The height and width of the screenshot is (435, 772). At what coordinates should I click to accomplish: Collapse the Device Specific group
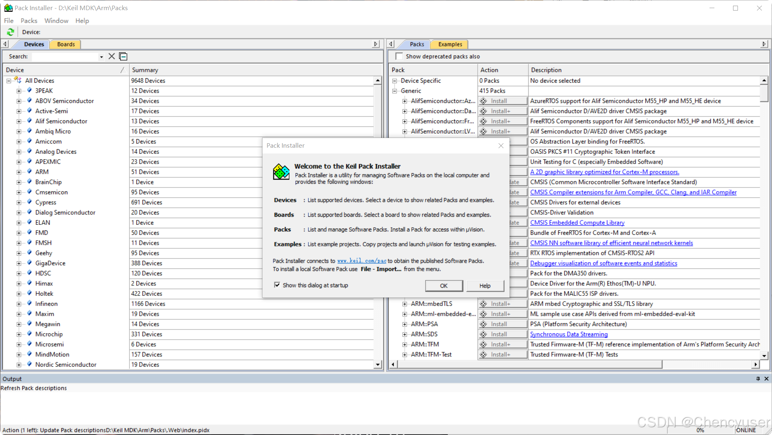394,81
